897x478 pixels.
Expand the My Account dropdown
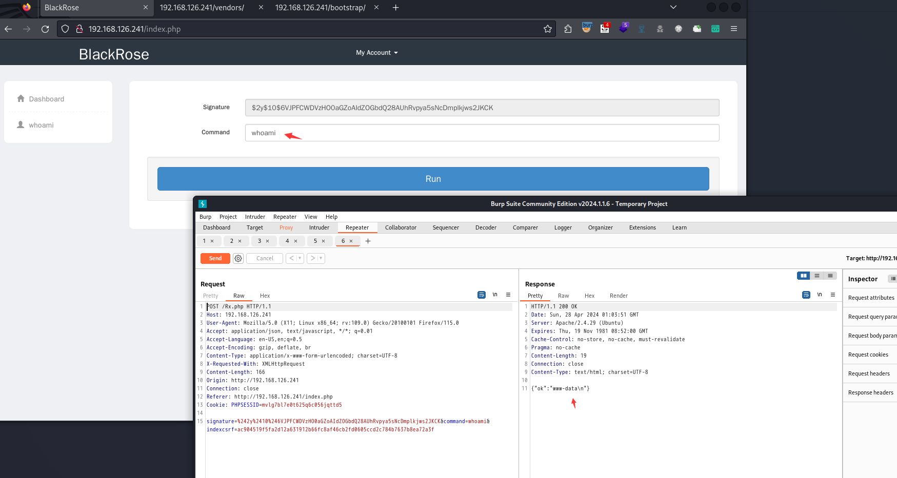(x=377, y=53)
